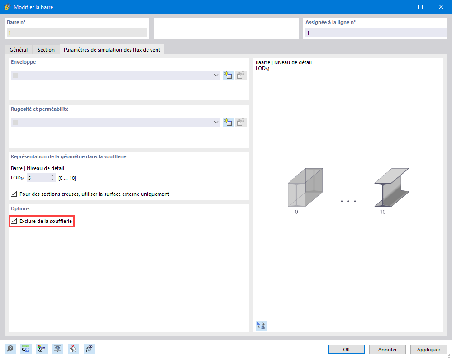The image size is (452, 359).
Task: Switch to the Général tab
Action: [19, 50]
